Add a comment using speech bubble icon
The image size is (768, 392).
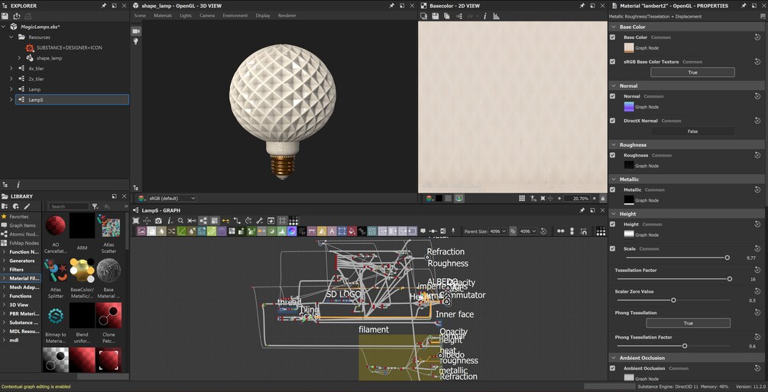tap(423, 232)
